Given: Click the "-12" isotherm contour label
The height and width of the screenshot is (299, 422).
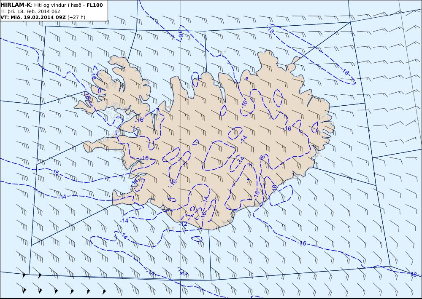Looking at the screenshot, I should [183, 224].
